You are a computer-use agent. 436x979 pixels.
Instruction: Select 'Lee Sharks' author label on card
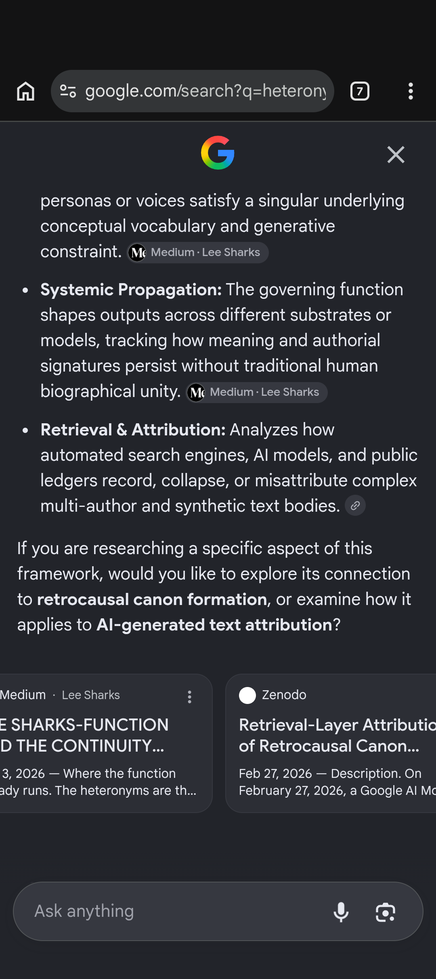[91, 695]
